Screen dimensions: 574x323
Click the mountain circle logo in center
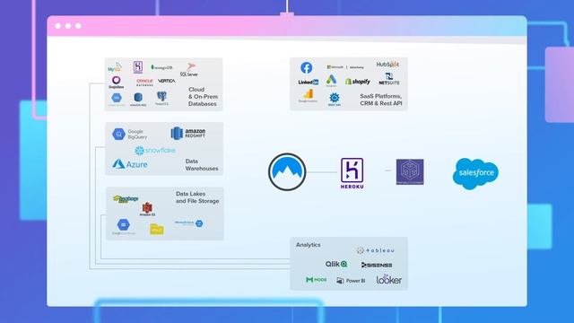pos(287,172)
